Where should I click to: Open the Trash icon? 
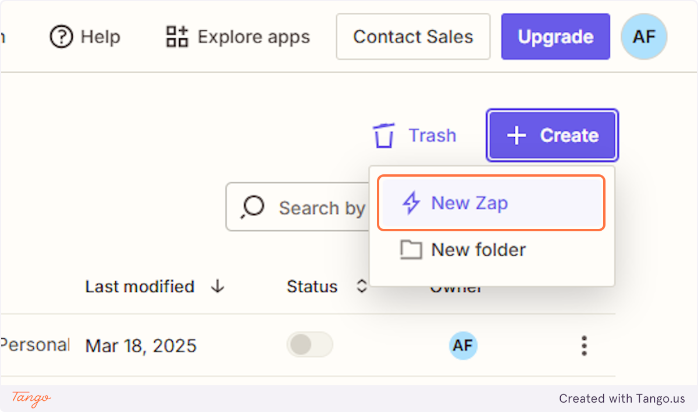click(x=383, y=135)
